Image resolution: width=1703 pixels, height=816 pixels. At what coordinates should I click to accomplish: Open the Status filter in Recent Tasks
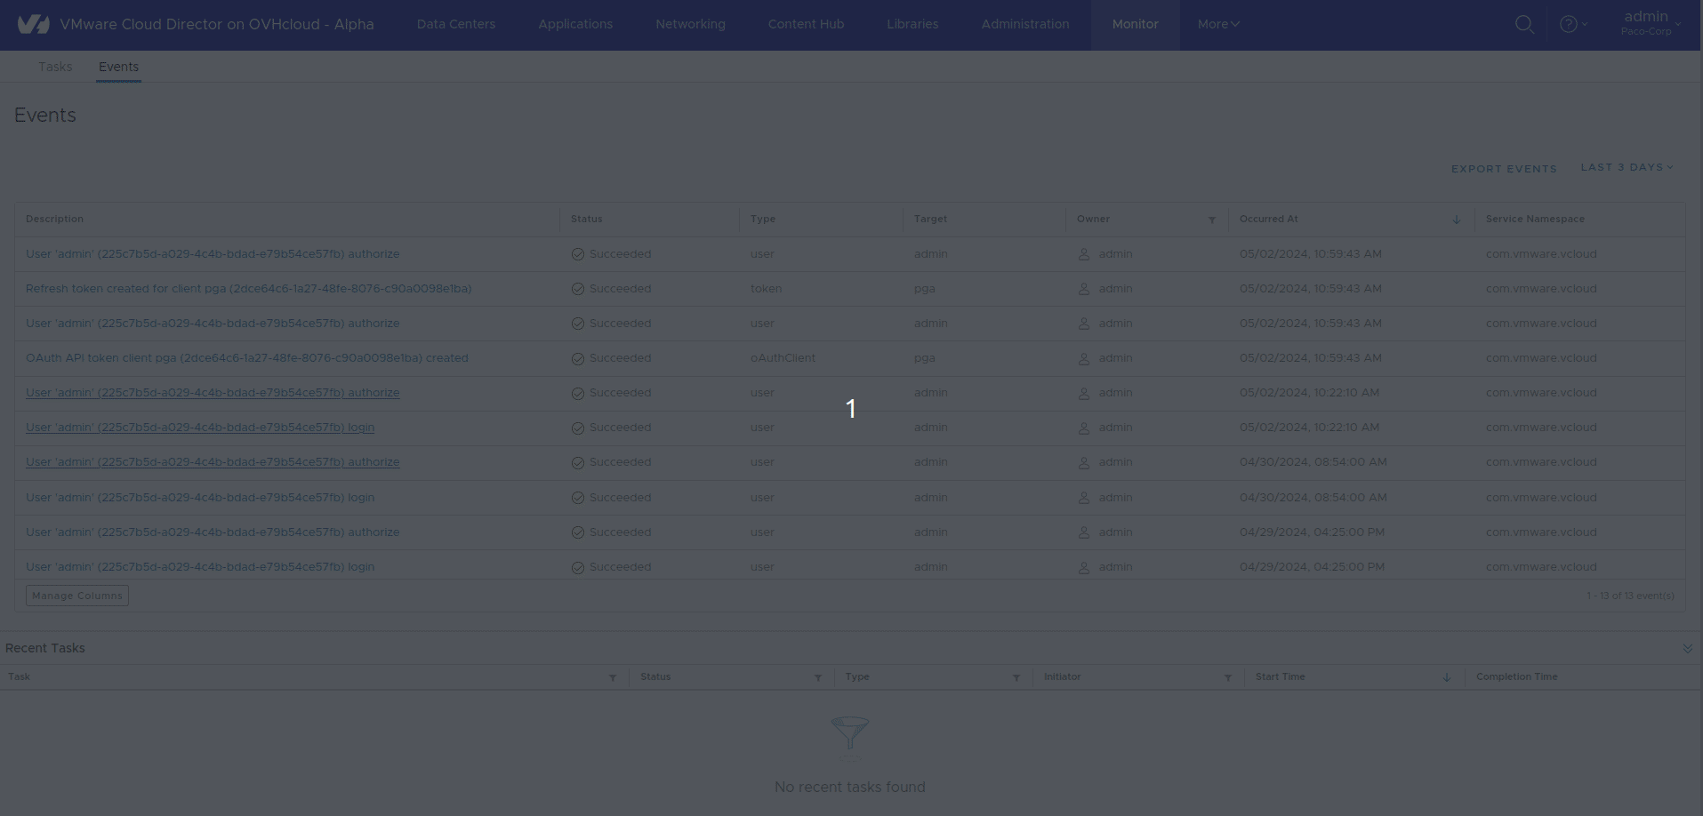pos(818,677)
